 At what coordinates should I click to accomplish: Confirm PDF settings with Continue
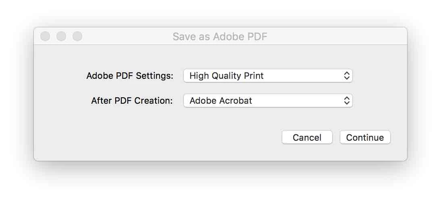tap(365, 137)
